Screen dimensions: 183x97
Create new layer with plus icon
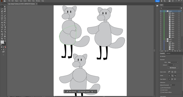coord(177,51)
